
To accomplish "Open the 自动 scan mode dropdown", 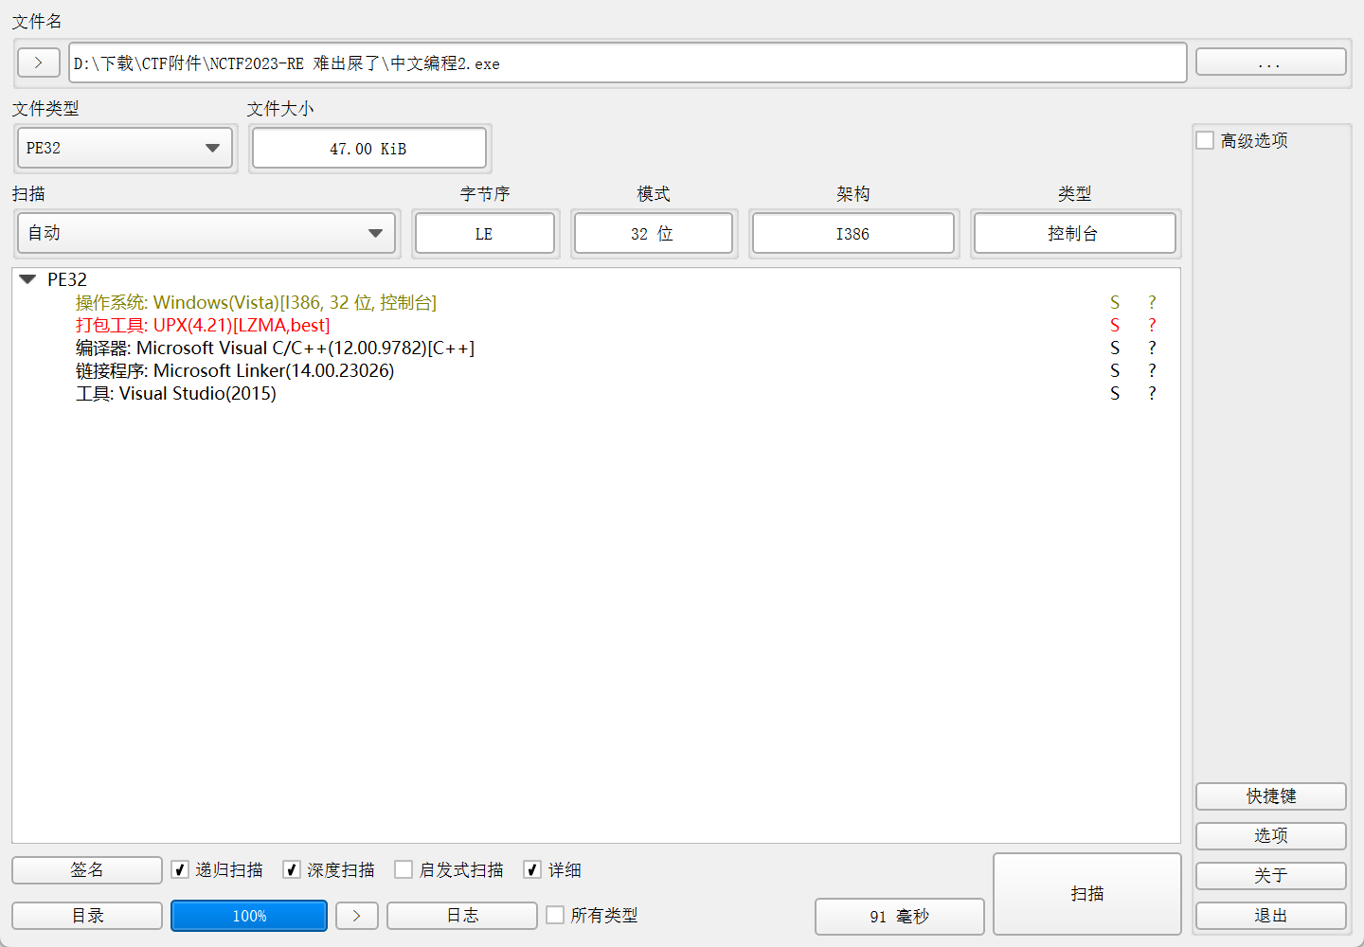I will (206, 233).
